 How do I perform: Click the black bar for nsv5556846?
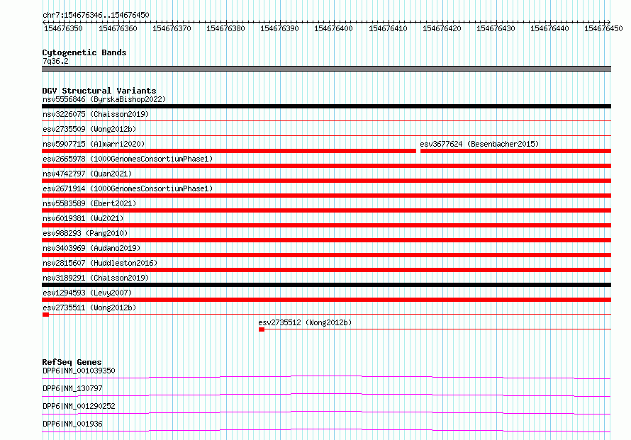326,106
